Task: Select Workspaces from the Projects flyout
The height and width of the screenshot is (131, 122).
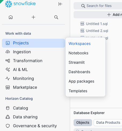Action: (x=79, y=44)
